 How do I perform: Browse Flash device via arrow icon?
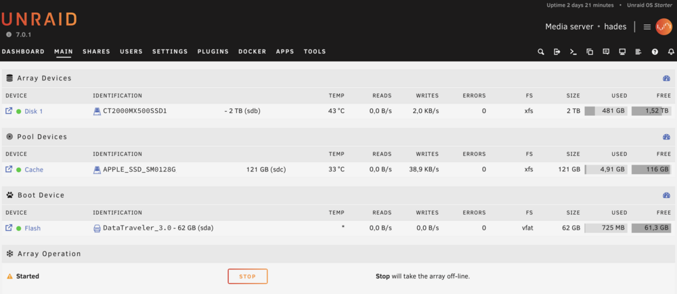coord(9,228)
